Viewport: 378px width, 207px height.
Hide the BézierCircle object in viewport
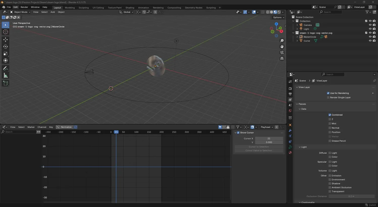click(370, 37)
